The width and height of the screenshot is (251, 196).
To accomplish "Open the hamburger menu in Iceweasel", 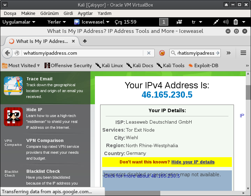I will click(x=243, y=53).
